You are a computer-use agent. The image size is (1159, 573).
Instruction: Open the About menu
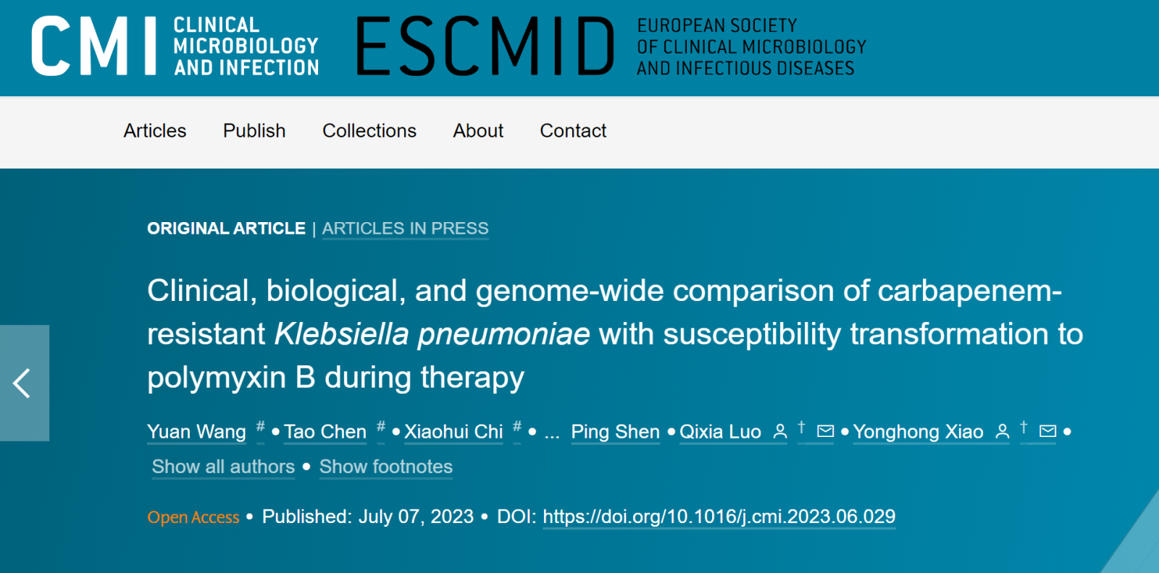pos(478,131)
